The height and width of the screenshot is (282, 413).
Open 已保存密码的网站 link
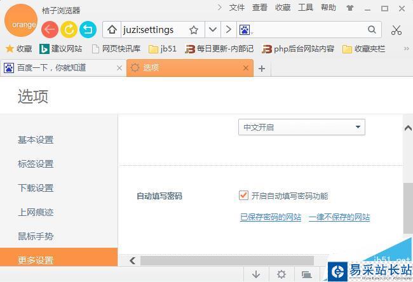tap(271, 217)
